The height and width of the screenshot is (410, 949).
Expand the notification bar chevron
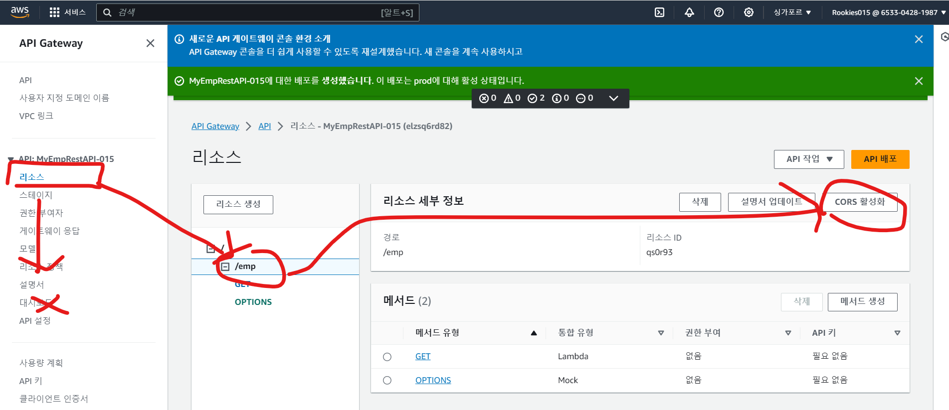point(613,98)
